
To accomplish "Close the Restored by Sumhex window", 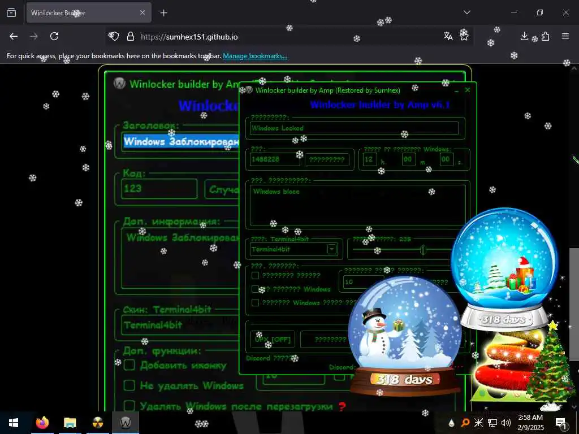I will pyautogui.click(x=468, y=90).
